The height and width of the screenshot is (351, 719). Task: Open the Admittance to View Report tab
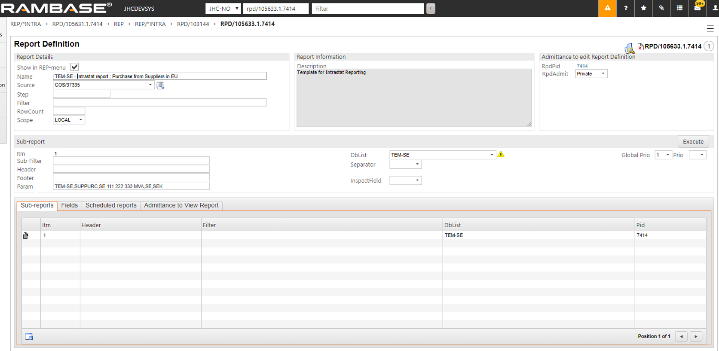(181, 205)
